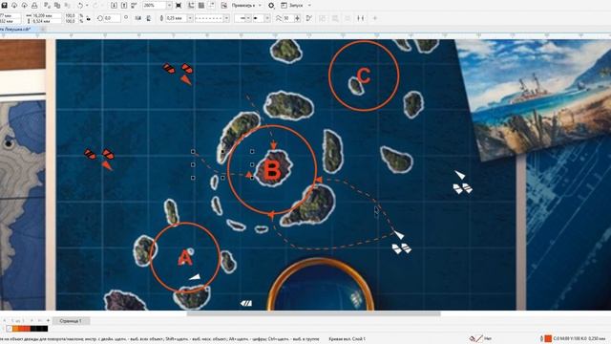
Task: Select the red swatch in document palette
Action: click(28, 329)
